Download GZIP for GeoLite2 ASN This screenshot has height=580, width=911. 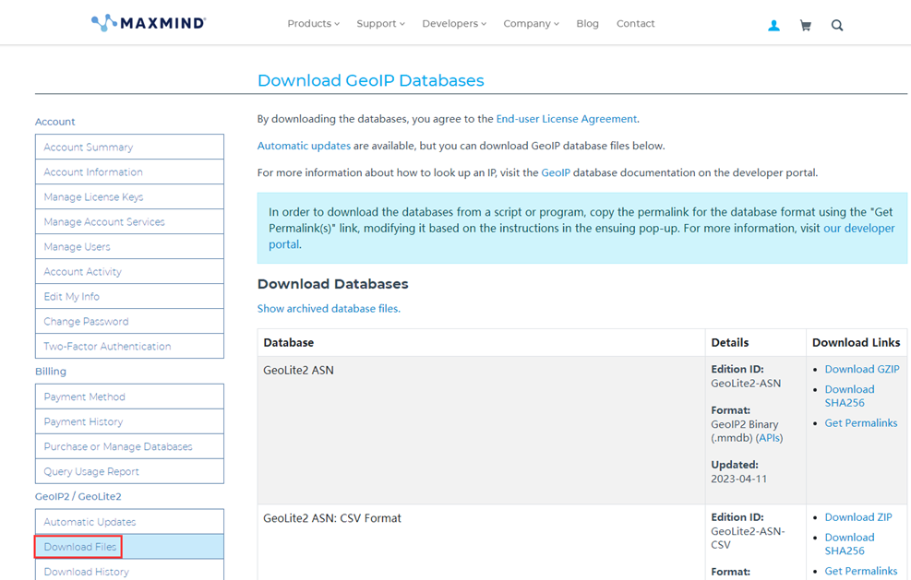[862, 369]
